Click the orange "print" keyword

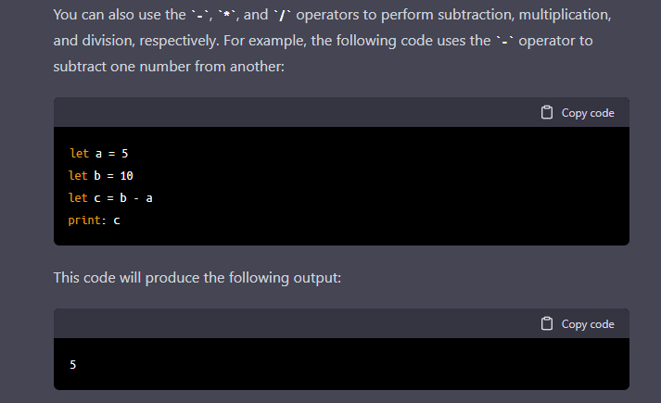click(84, 220)
